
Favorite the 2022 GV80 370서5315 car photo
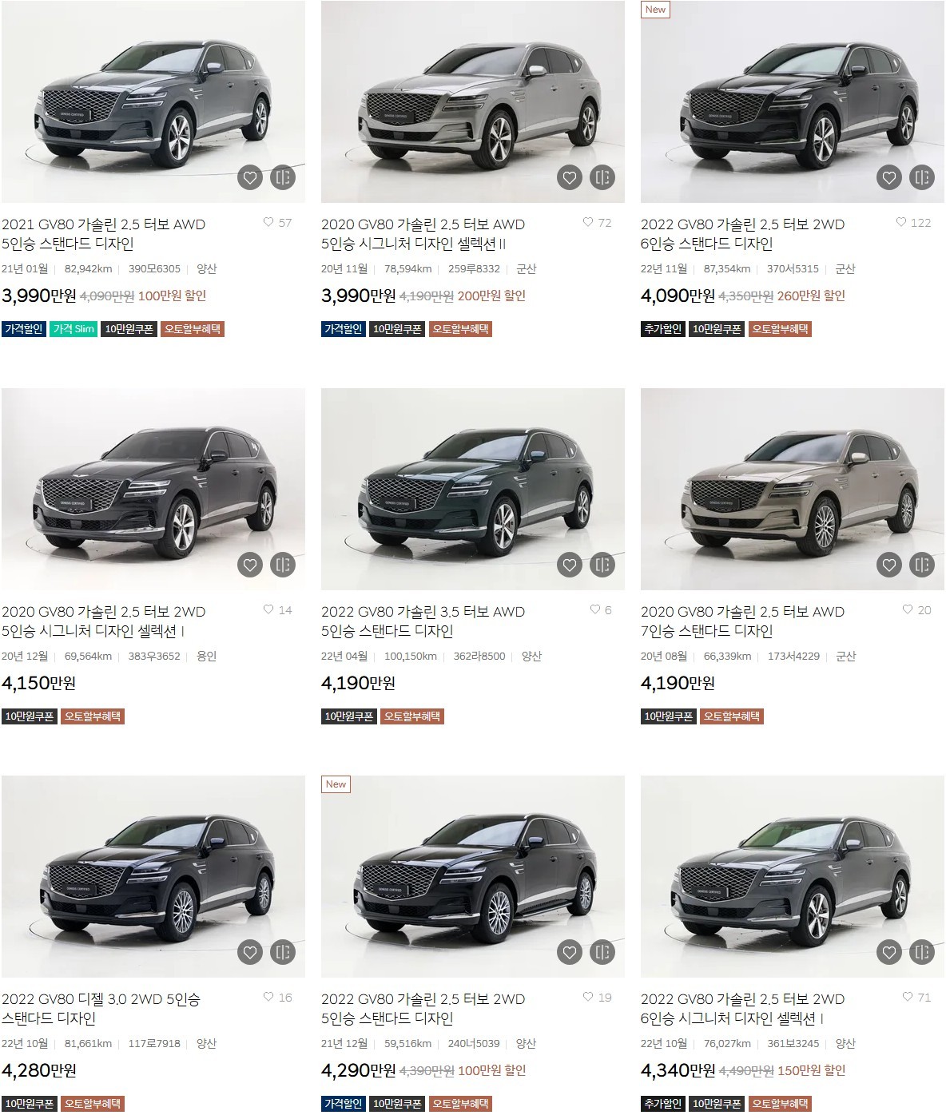[x=889, y=177]
